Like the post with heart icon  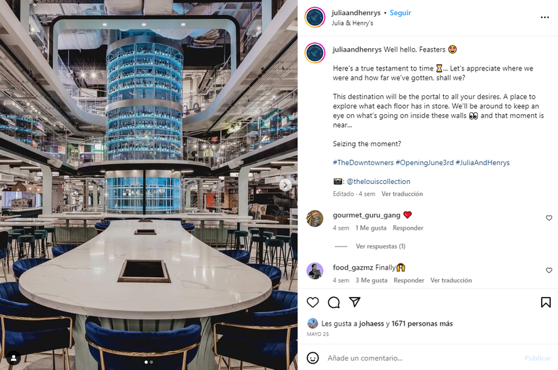coord(313,302)
